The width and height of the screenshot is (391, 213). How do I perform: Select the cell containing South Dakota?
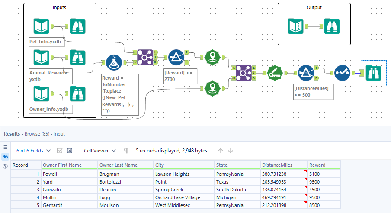tap(237, 190)
